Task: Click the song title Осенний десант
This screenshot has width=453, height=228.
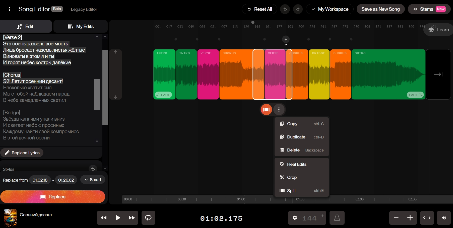Action: 36,215
